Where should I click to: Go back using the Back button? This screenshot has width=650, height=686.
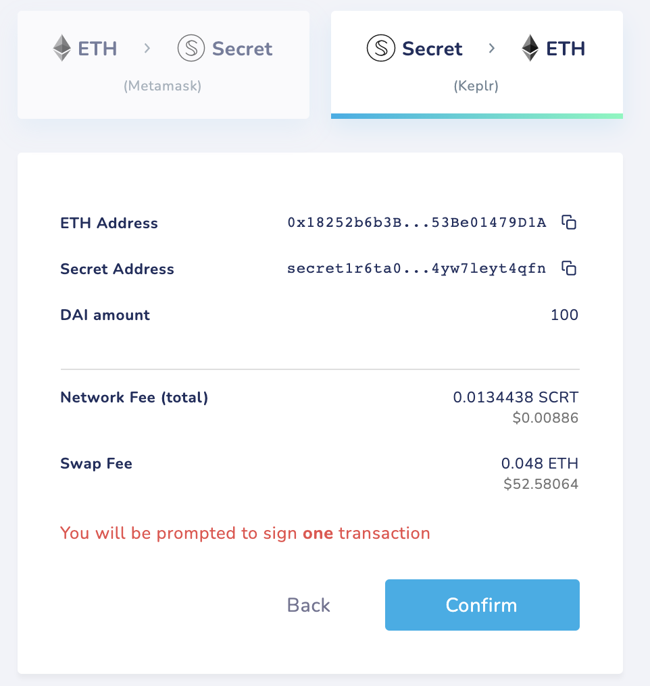308,604
